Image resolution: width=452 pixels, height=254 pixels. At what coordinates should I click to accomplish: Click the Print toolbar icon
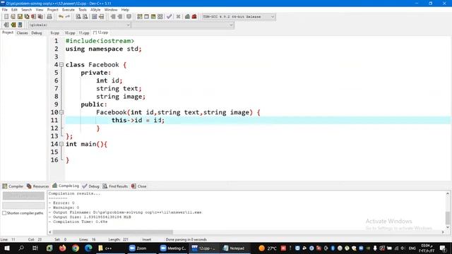tap(49, 17)
